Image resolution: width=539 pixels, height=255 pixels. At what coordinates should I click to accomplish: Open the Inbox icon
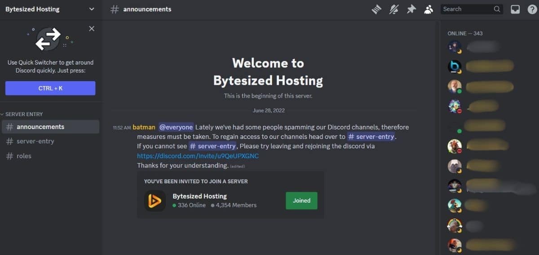click(x=515, y=9)
